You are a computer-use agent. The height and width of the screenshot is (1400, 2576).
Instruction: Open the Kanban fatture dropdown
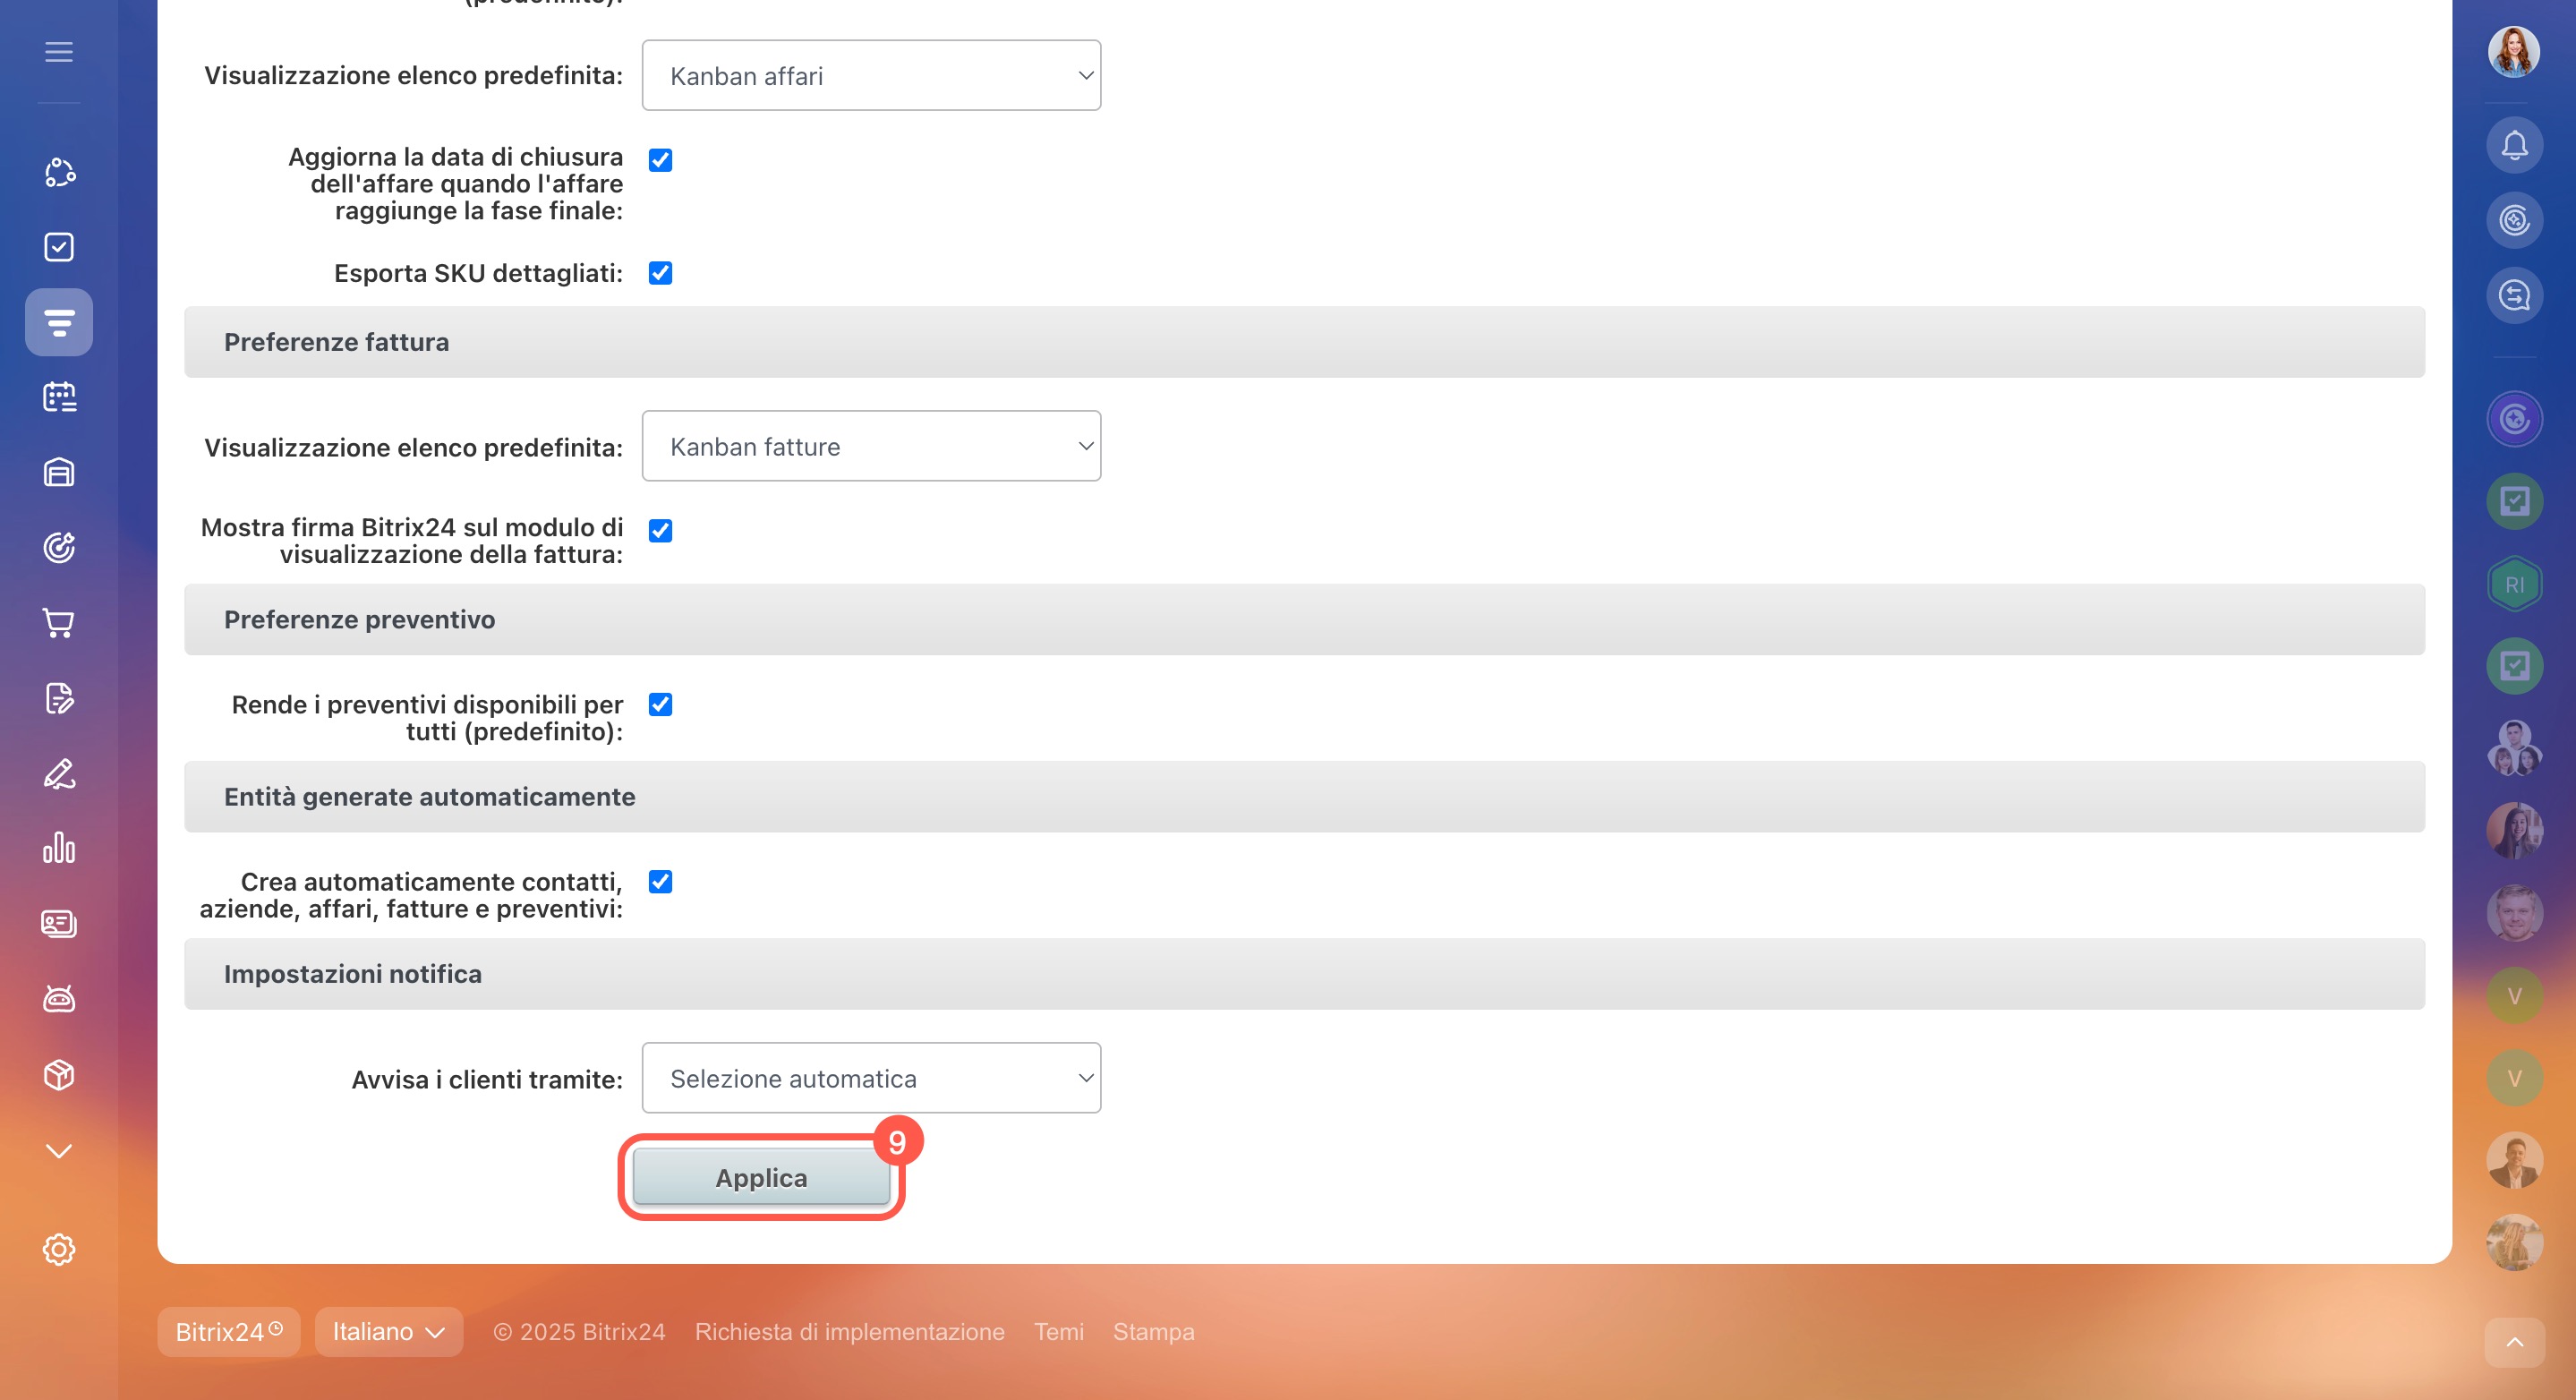pyautogui.click(x=871, y=446)
